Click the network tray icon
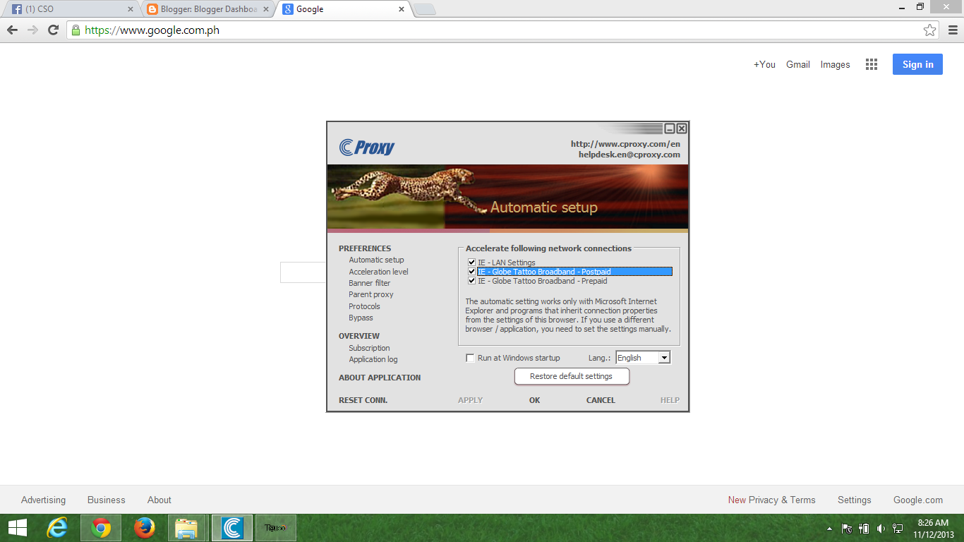Viewport: 964px width, 542px height. [898, 528]
